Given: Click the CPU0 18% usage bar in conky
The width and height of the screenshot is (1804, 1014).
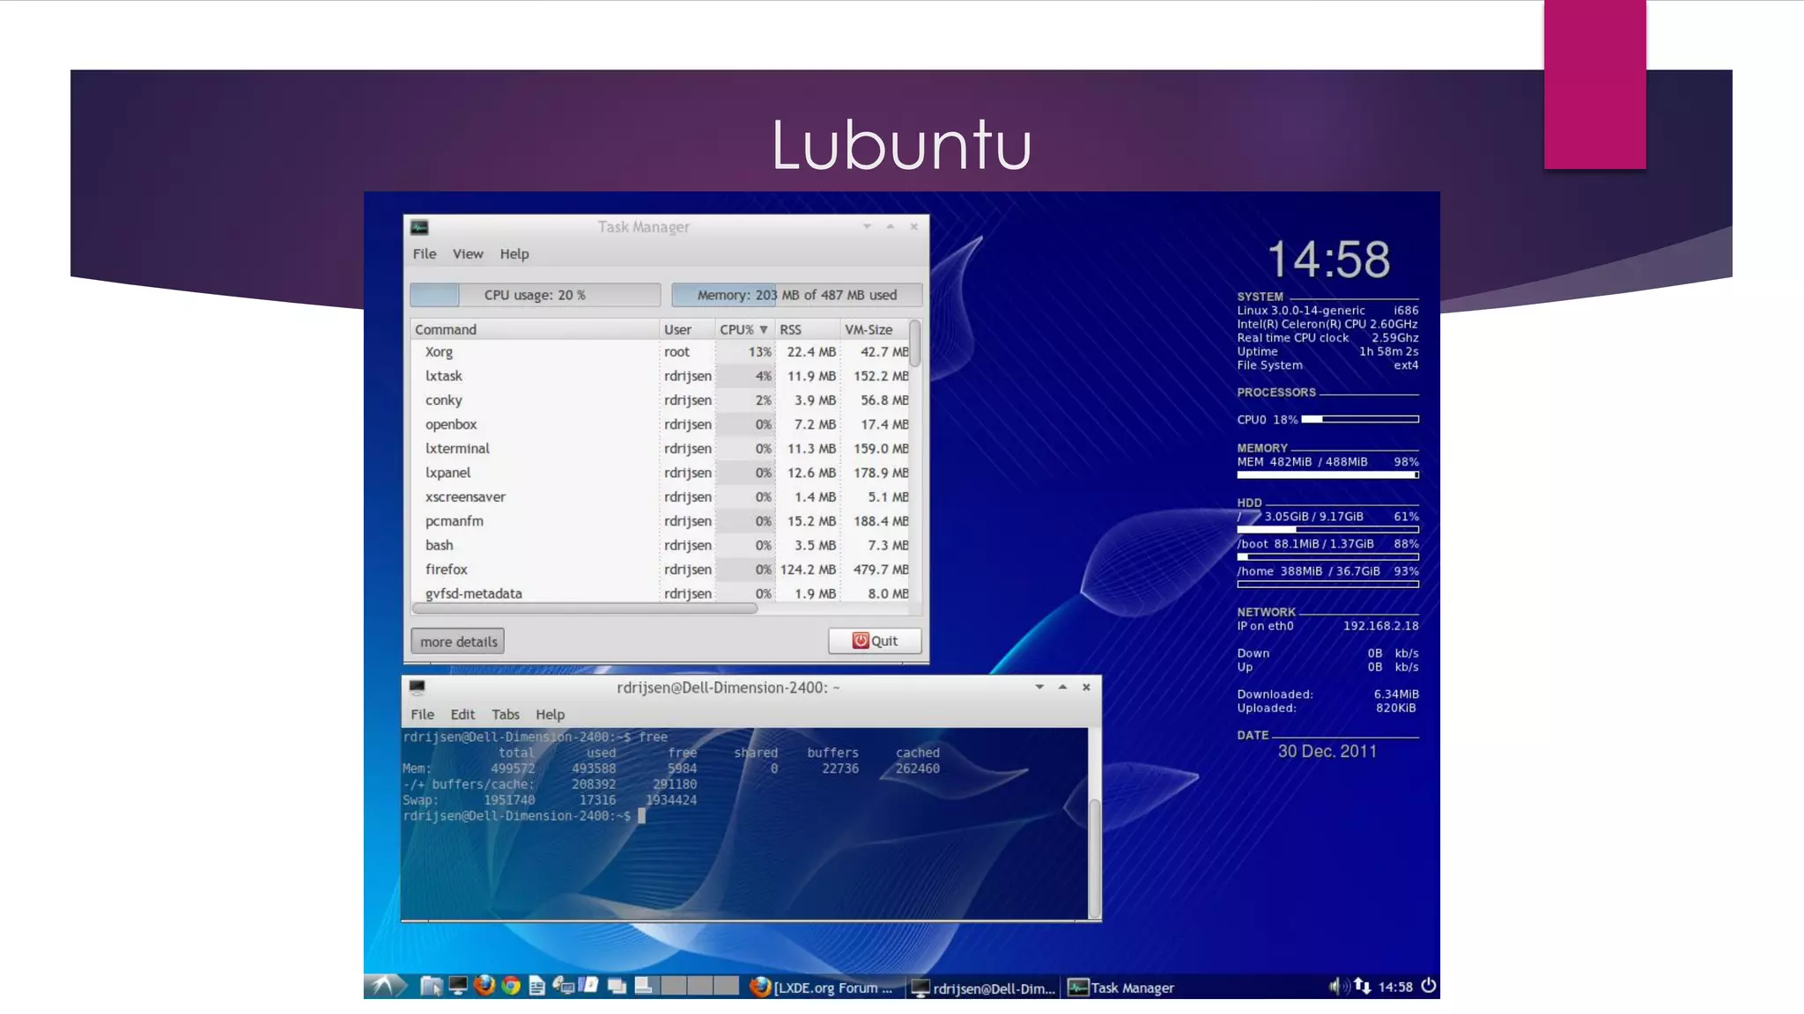Looking at the screenshot, I should (1360, 420).
